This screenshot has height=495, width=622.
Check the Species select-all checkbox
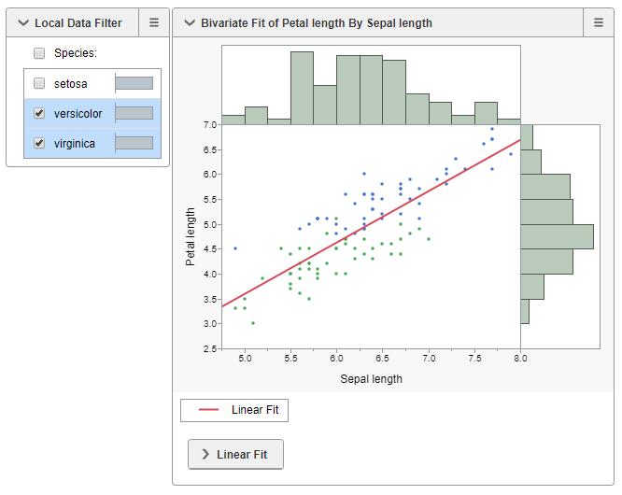[39, 54]
